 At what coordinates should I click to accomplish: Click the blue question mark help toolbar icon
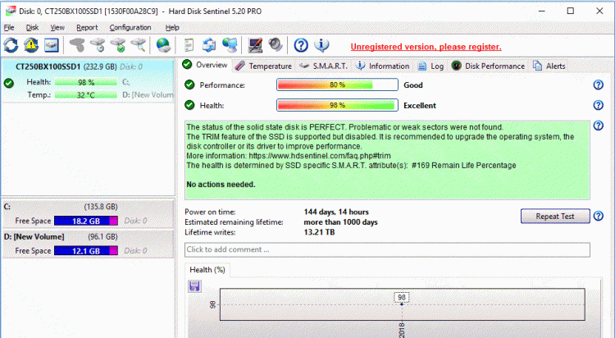(301, 46)
